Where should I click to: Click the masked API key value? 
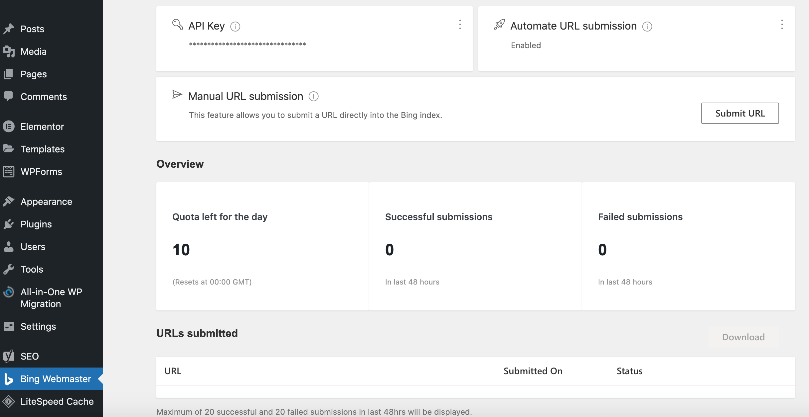(x=247, y=44)
